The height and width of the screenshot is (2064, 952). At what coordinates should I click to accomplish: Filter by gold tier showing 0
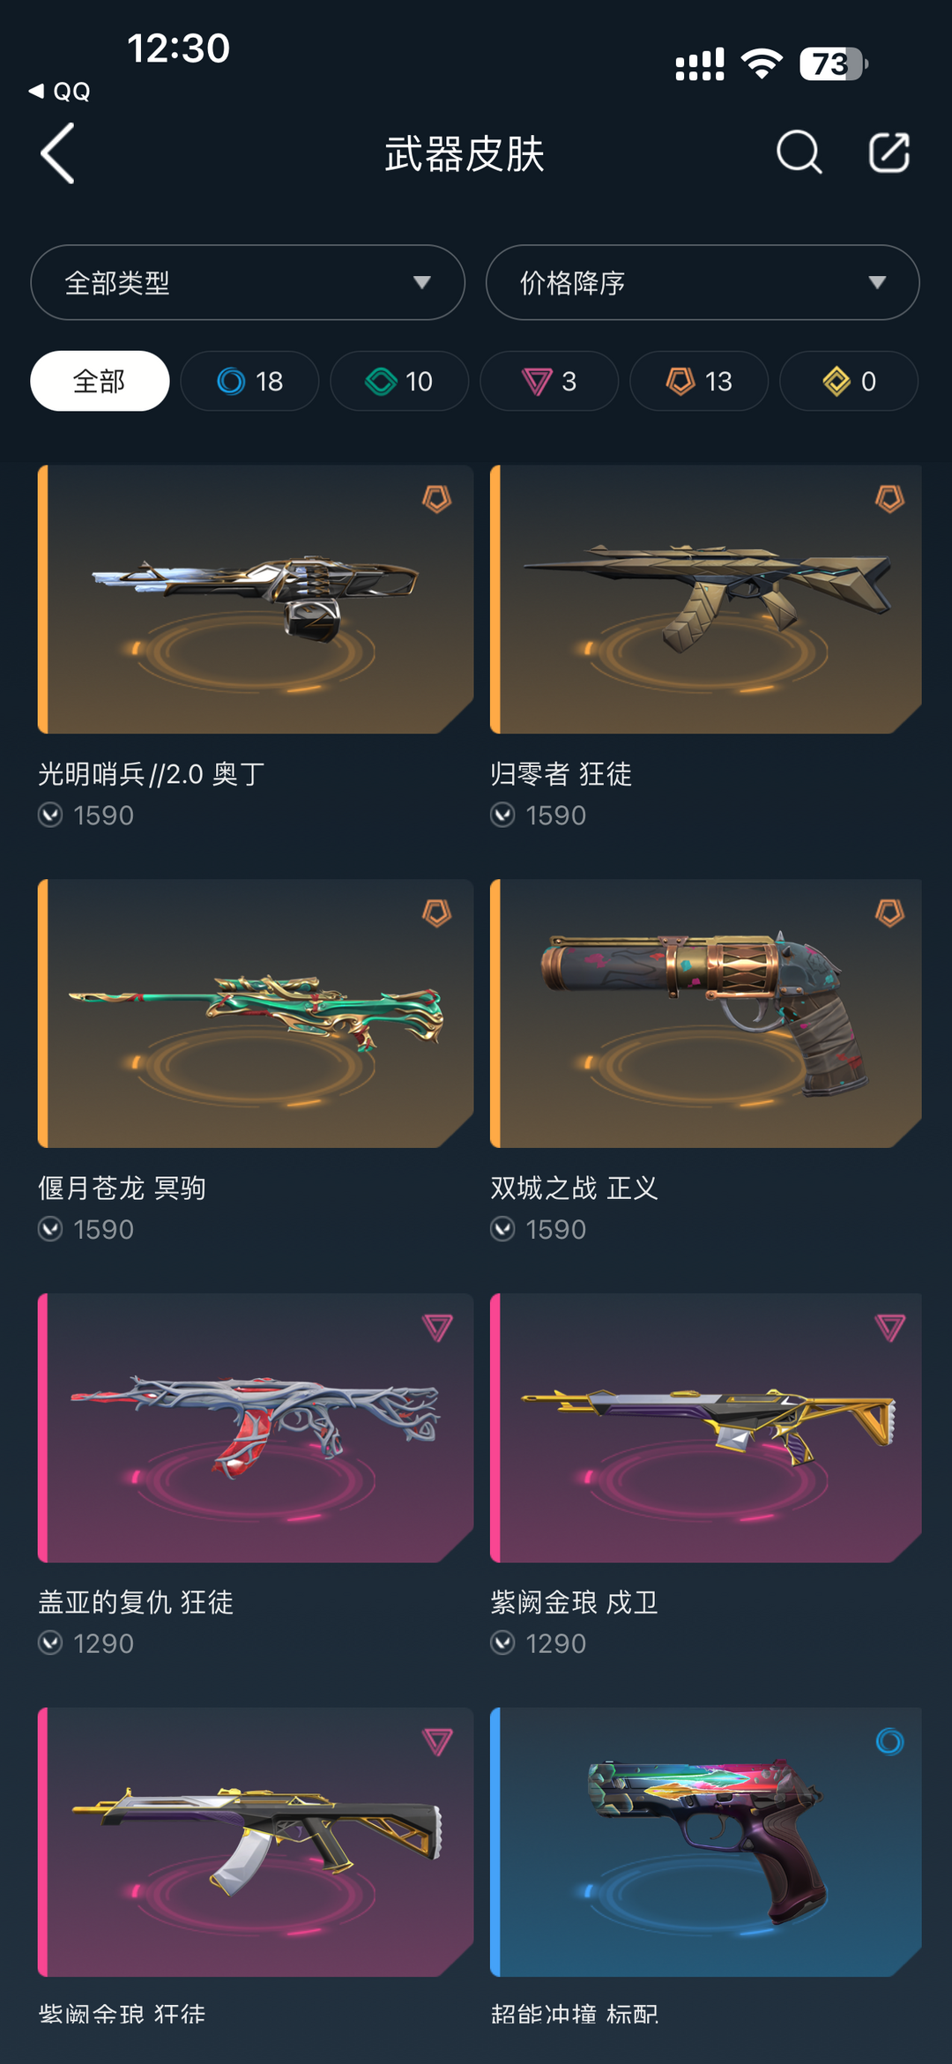coord(849,381)
